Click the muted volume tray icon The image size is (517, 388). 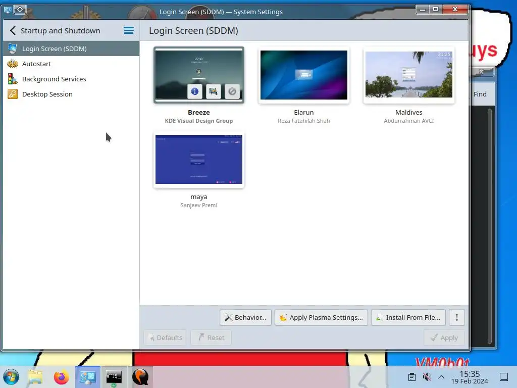[427, 377]
